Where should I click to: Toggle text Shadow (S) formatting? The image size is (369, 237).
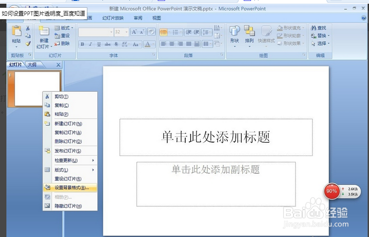[116, 44]
